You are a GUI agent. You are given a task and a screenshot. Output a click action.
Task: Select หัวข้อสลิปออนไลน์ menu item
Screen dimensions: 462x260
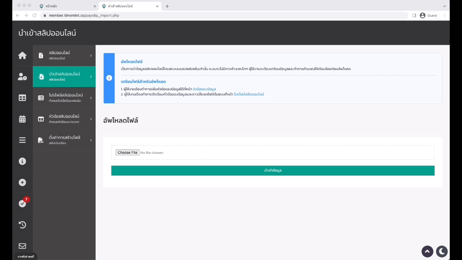coord(64,119)
